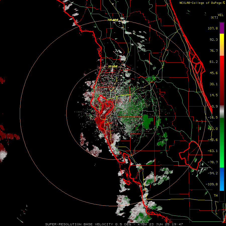Click the 76.7 velocity scale value
Screen dimensions: 226x226
pos(214,50)
